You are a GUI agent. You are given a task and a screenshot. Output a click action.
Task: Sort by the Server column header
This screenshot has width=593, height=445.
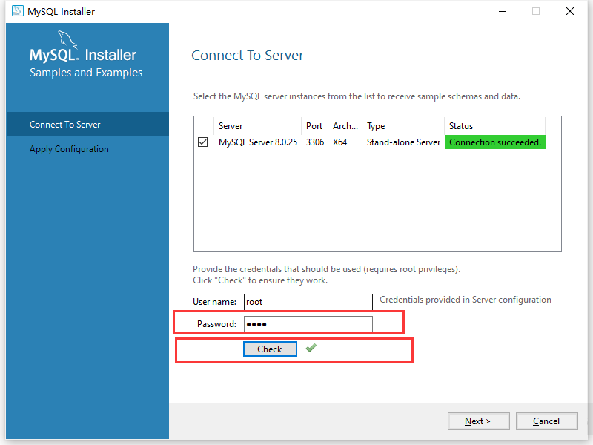257,126
